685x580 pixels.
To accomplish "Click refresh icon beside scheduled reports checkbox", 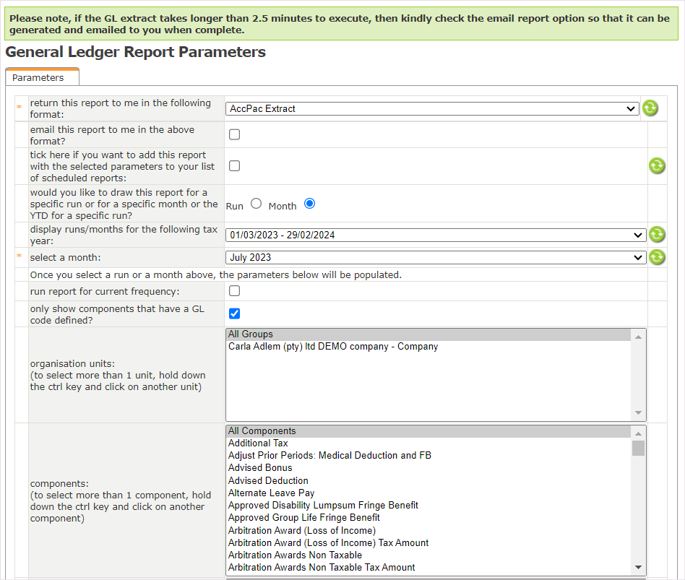I will tap(656, 166).
